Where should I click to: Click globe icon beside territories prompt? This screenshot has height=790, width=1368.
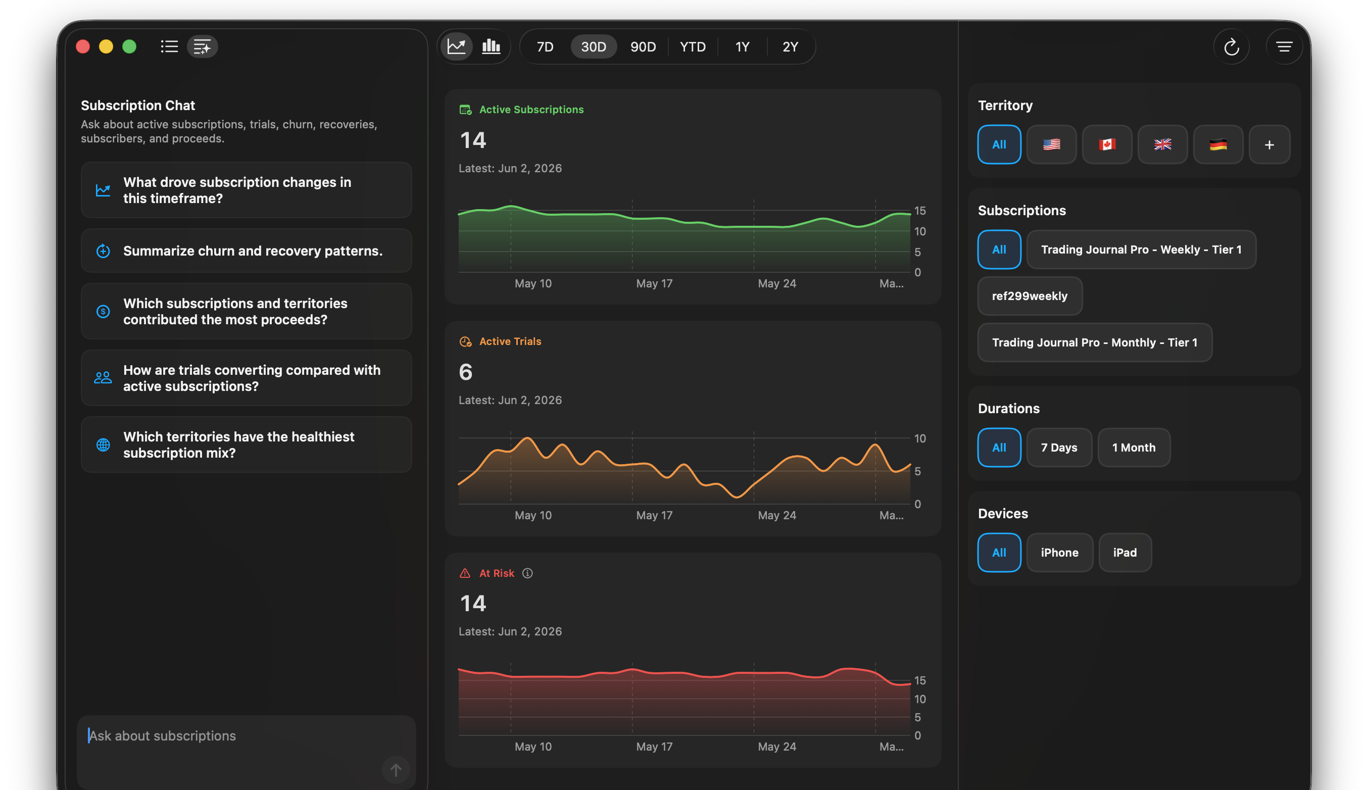(x=103, y=445)
